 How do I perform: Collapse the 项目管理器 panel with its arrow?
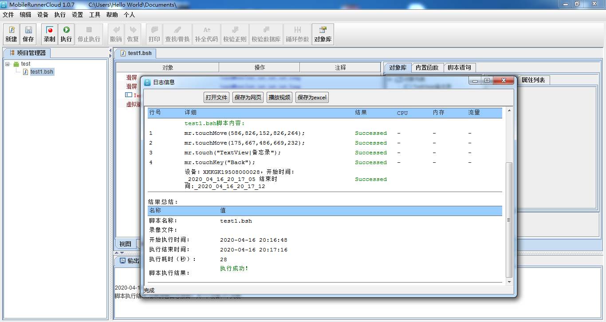point(110,51)
